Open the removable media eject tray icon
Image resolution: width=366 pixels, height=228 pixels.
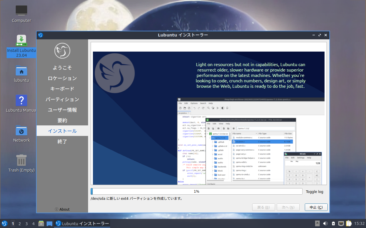(x=317, y=223)
